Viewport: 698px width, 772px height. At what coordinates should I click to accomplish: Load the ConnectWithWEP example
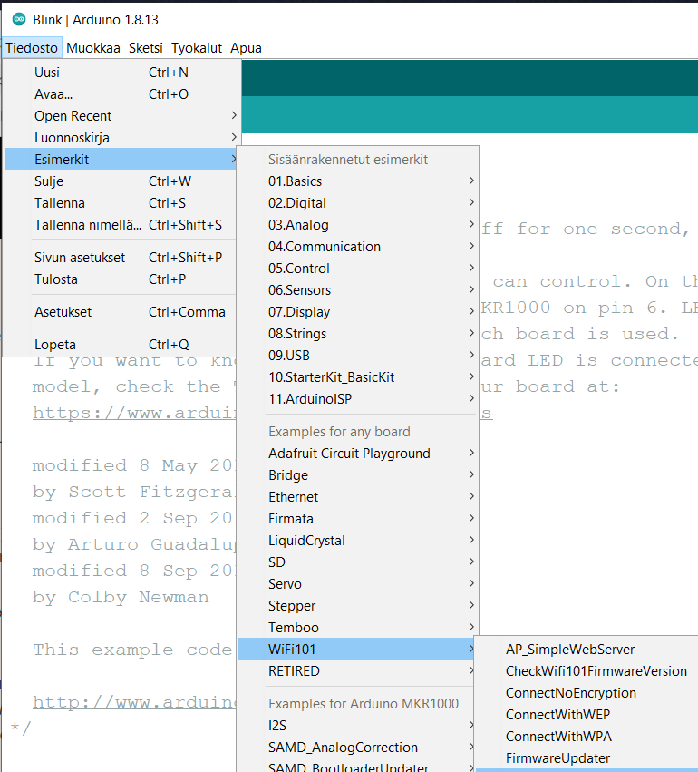[587, 715]
